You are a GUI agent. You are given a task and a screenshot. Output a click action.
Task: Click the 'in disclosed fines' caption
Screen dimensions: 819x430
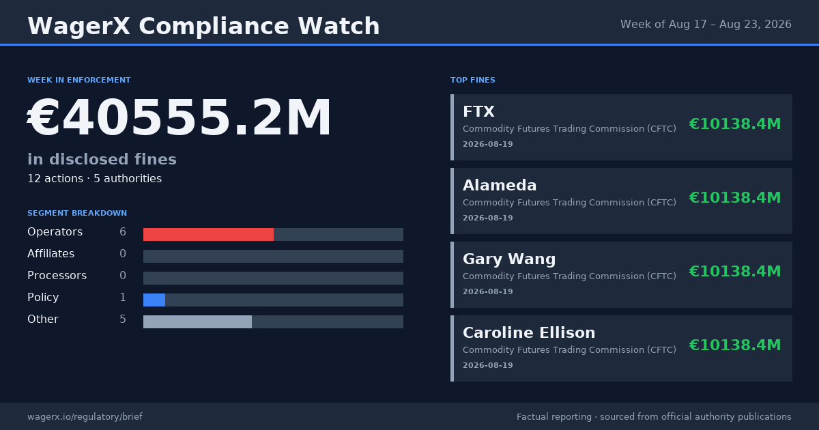tap(102, 160)
